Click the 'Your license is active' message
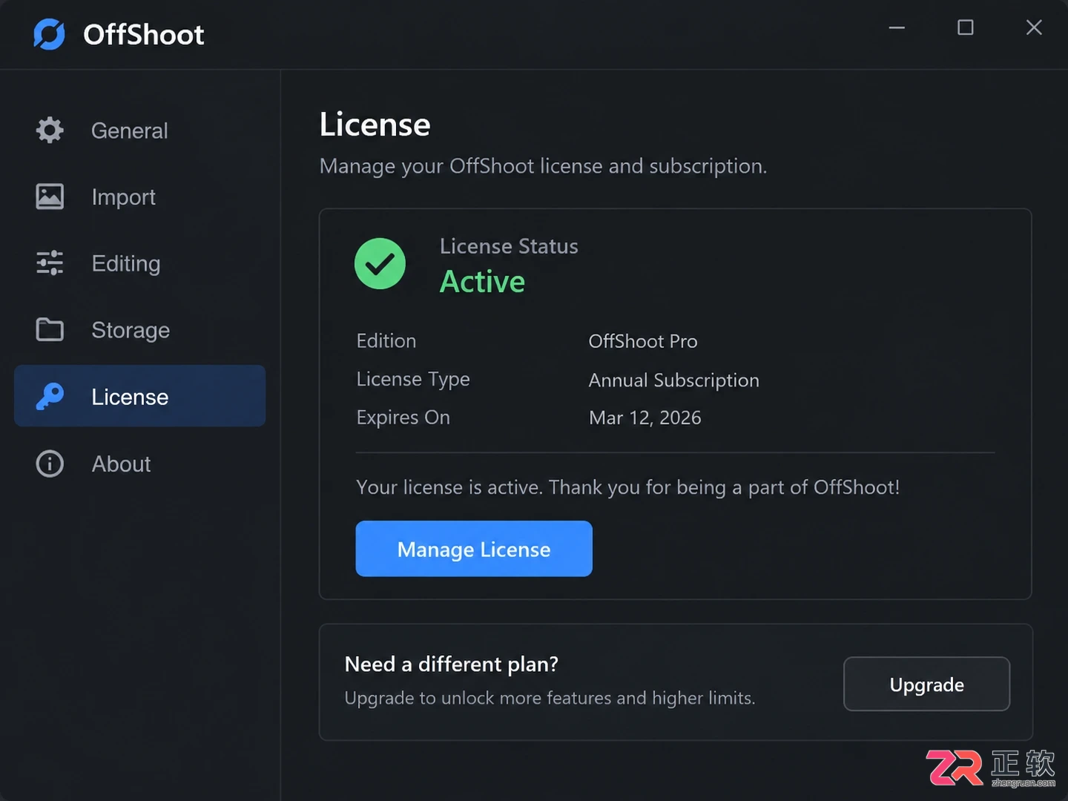Screen dimensions: 1068x801 point(628,487)
